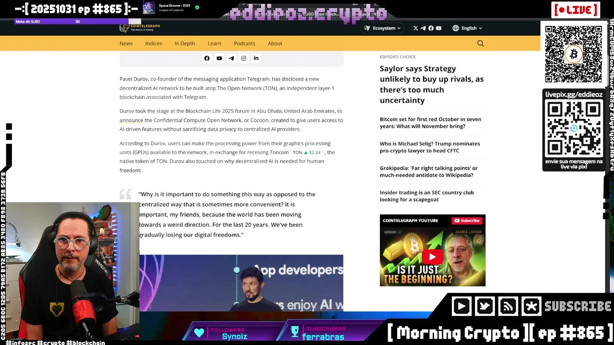614x345 pixels.
Task: Click the Pavel Durov link
Action: (134, 79)
